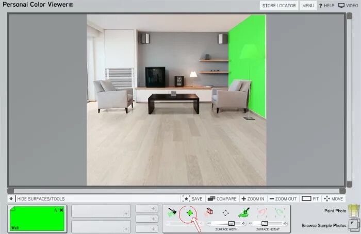Open the Menu button

[x=308, y=6]
